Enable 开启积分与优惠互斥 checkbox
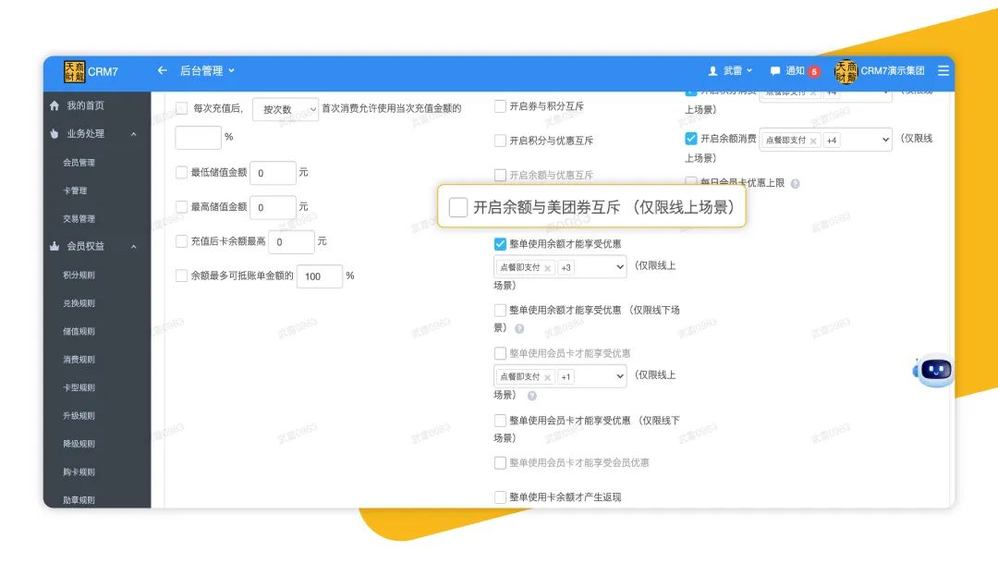The width and height of the screenshot is (998, 564). (500, 141)
